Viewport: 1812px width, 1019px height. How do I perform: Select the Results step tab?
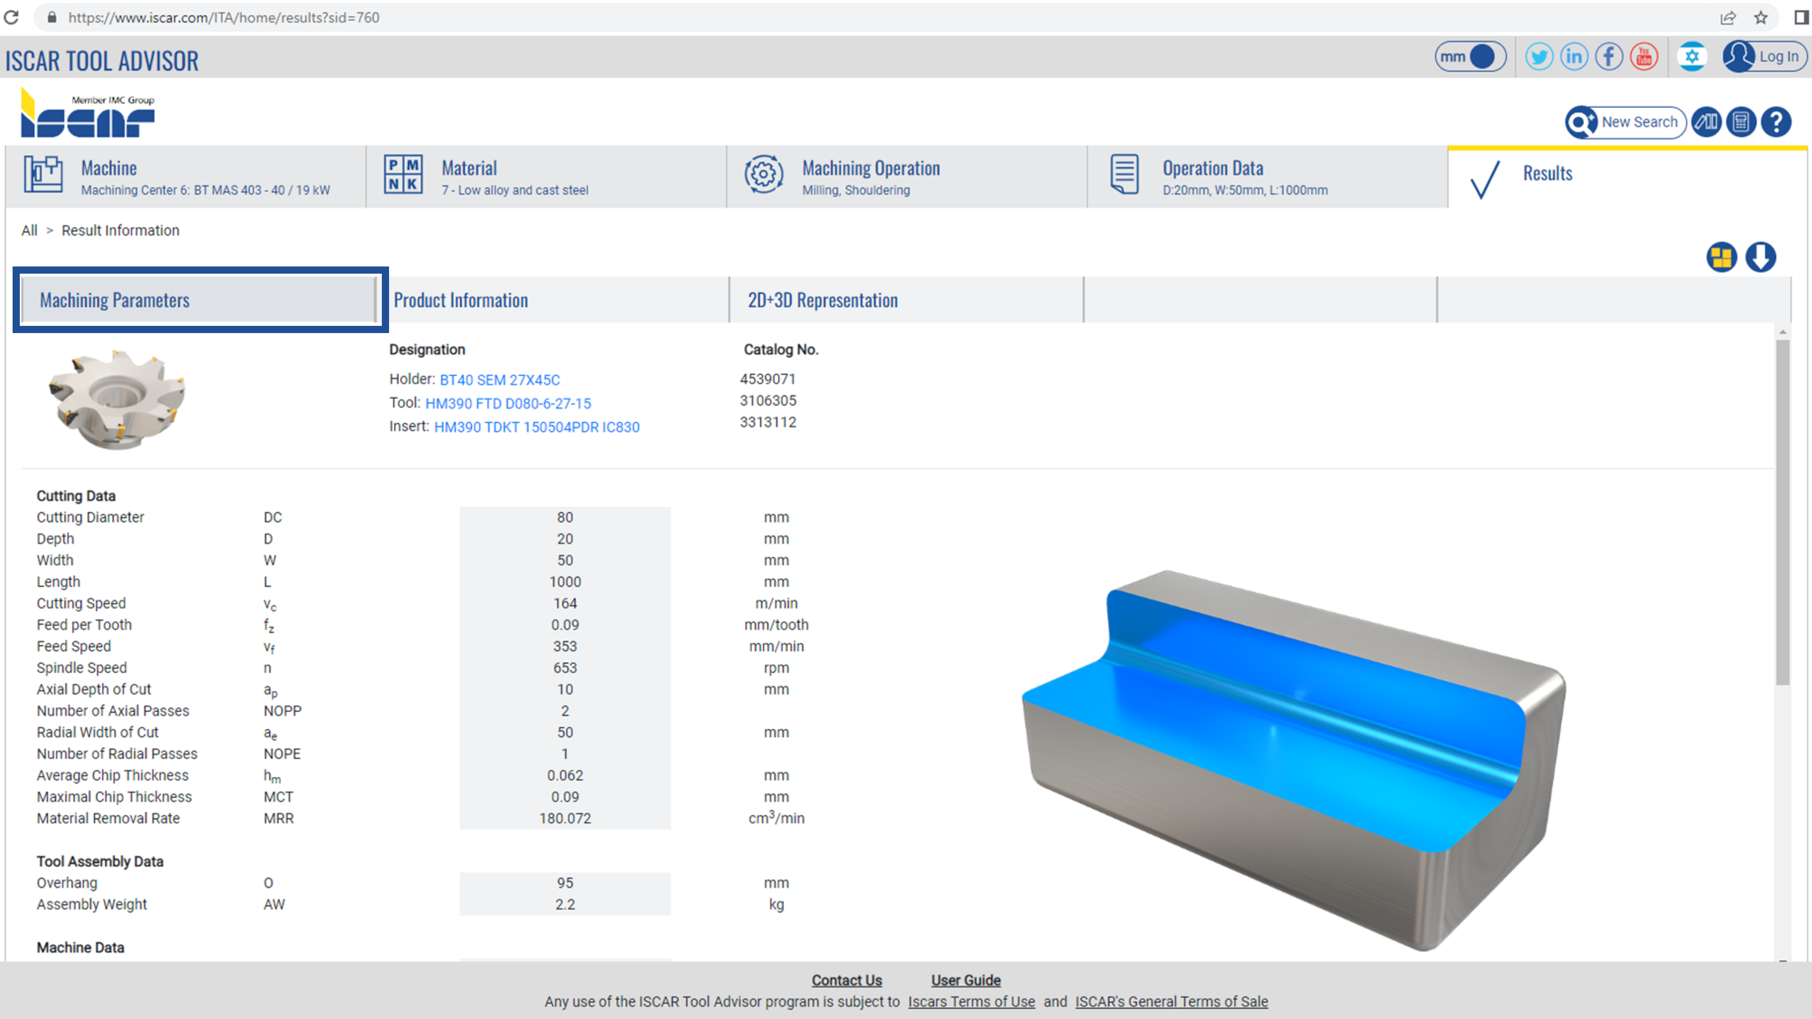click(x=1628, y=176)
